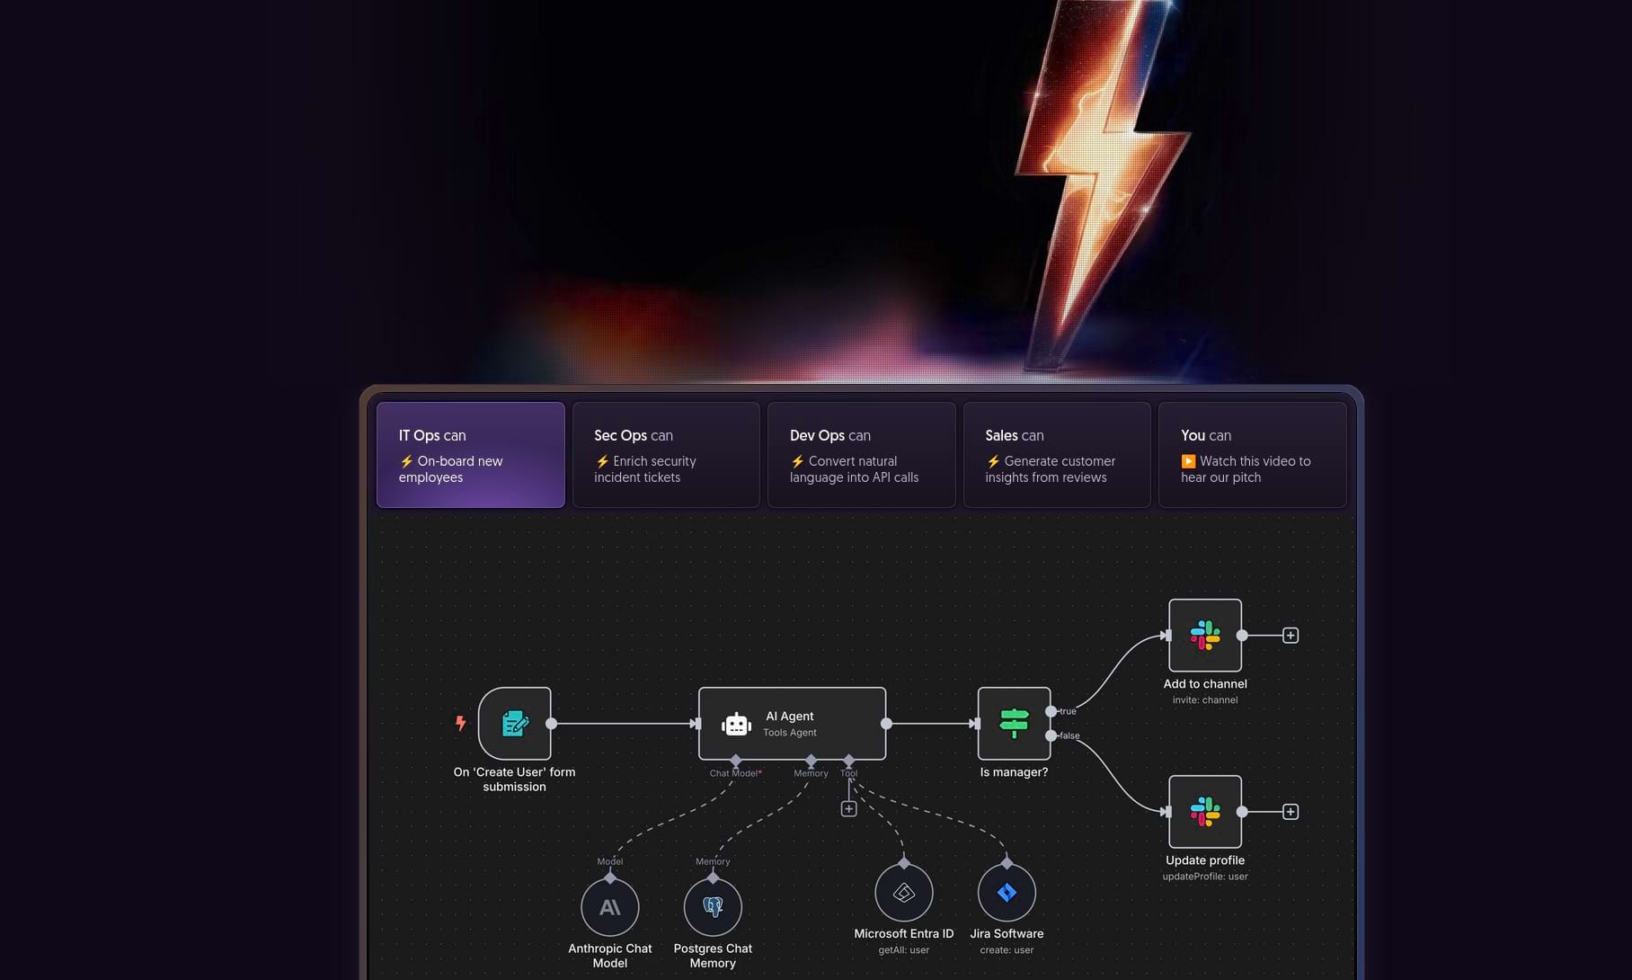Select the AI Agent robot icon
This screenshot has height=980, width=1632.
(x=736, y=724)
